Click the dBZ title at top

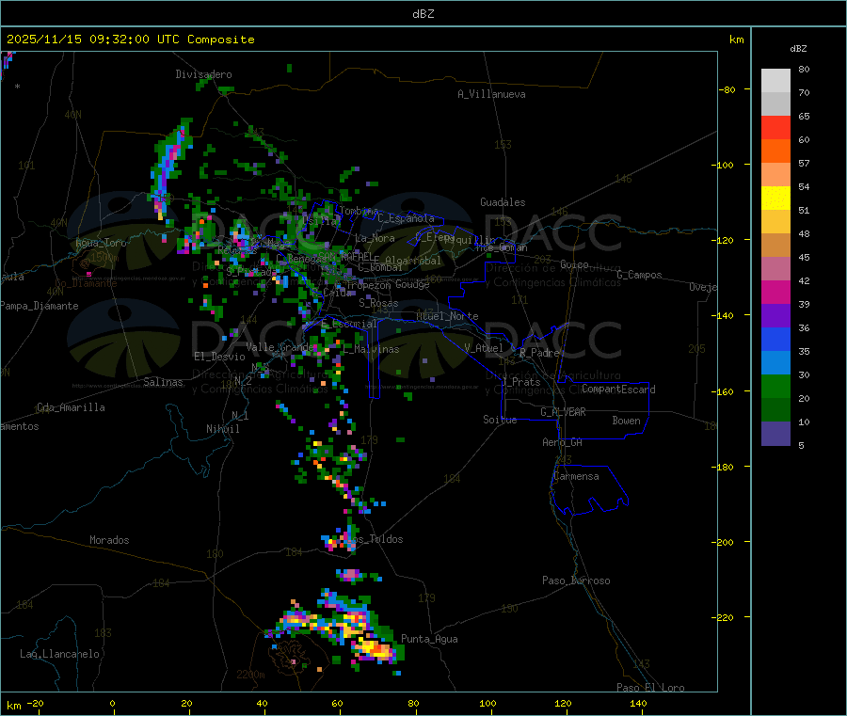[x=423, y=14]
